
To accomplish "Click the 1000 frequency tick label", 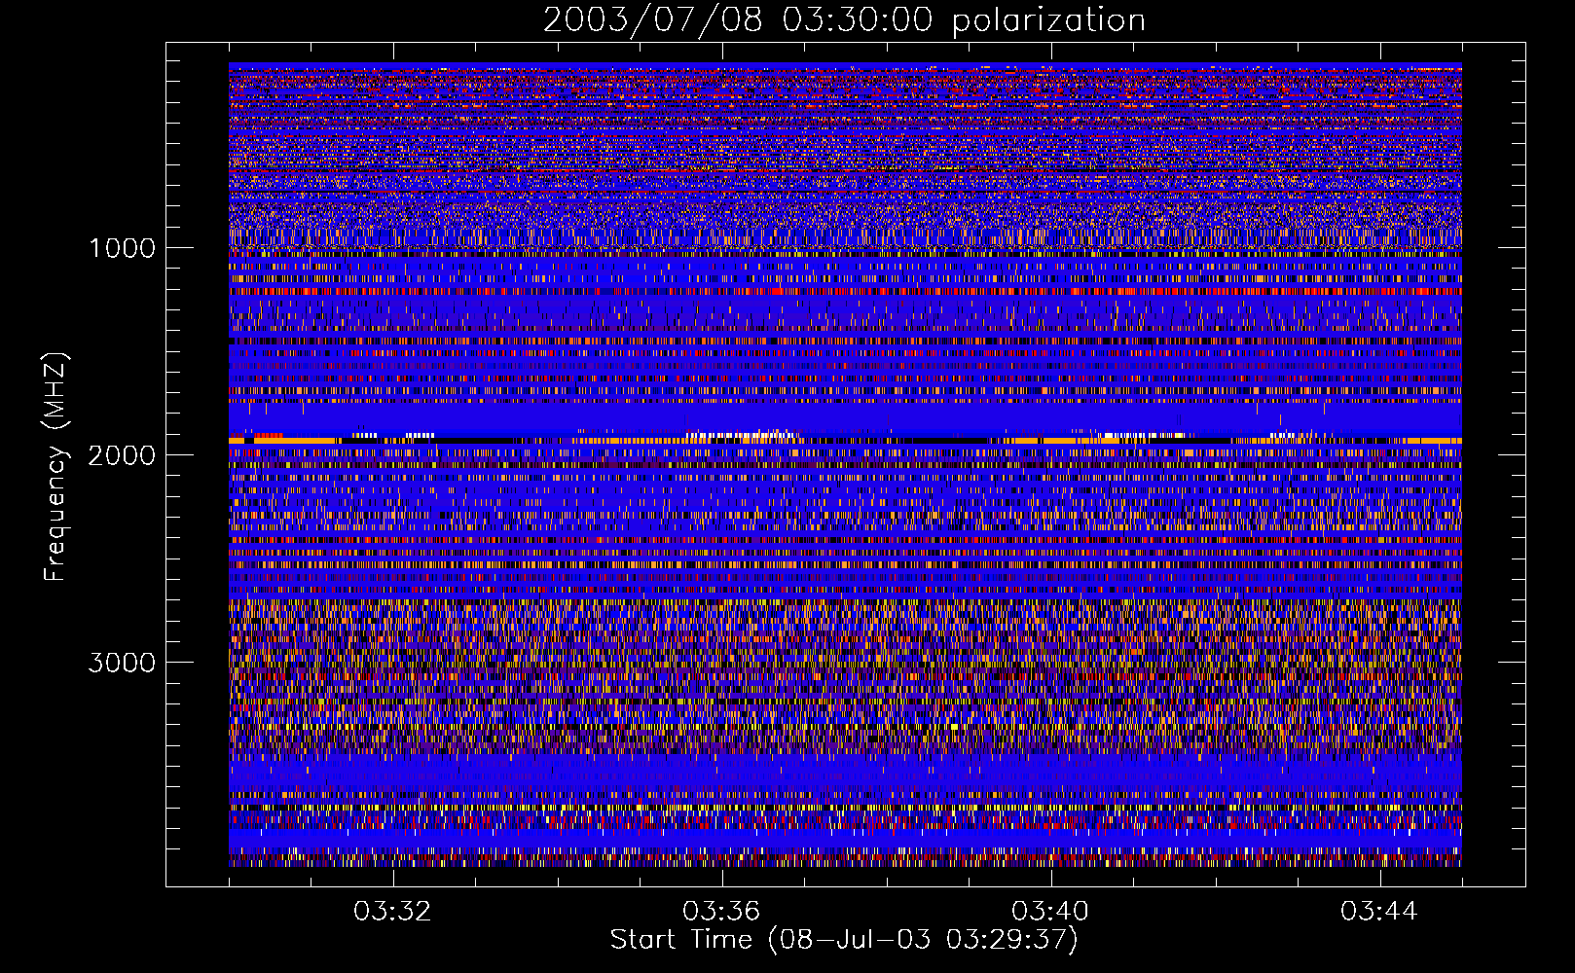I will click(122, 248).
